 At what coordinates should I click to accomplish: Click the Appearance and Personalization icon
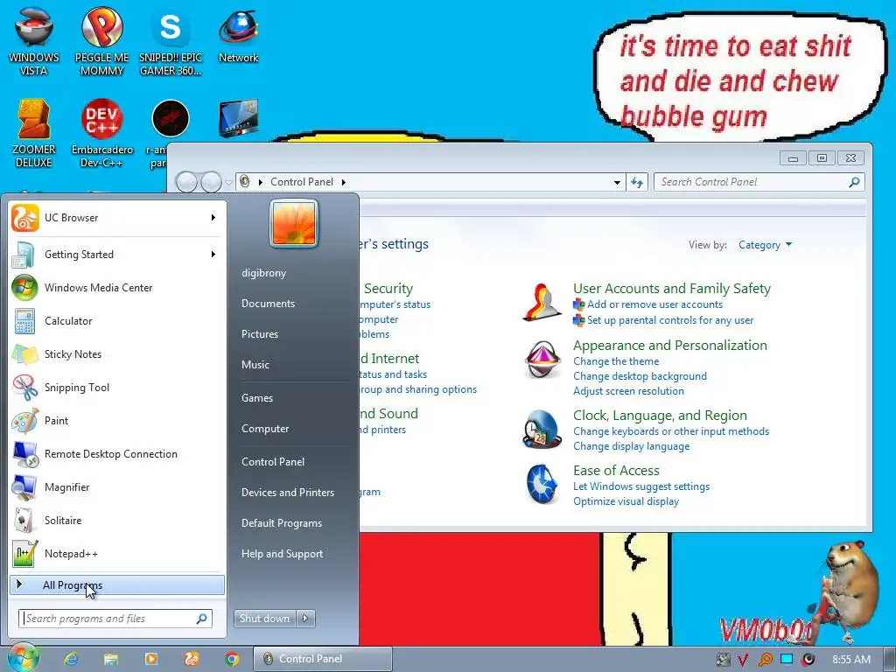pyautogui.click(x=542, y=360)
